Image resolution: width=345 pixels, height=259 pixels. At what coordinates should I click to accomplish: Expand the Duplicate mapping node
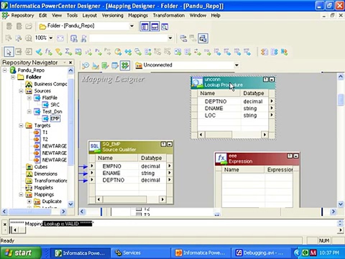29,201
